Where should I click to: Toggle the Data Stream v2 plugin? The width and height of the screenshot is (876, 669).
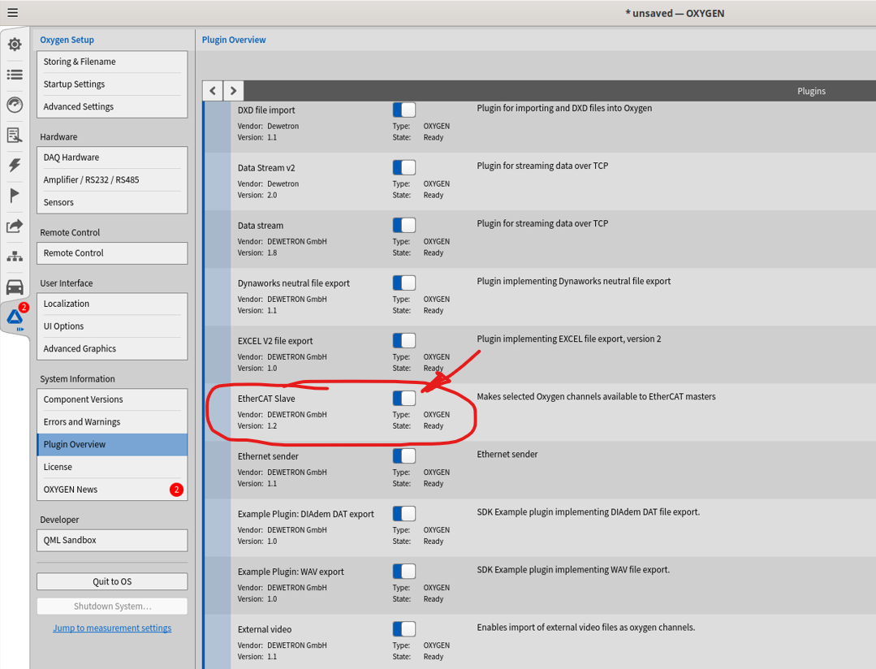pyautogui.click(x=404, y=167)
